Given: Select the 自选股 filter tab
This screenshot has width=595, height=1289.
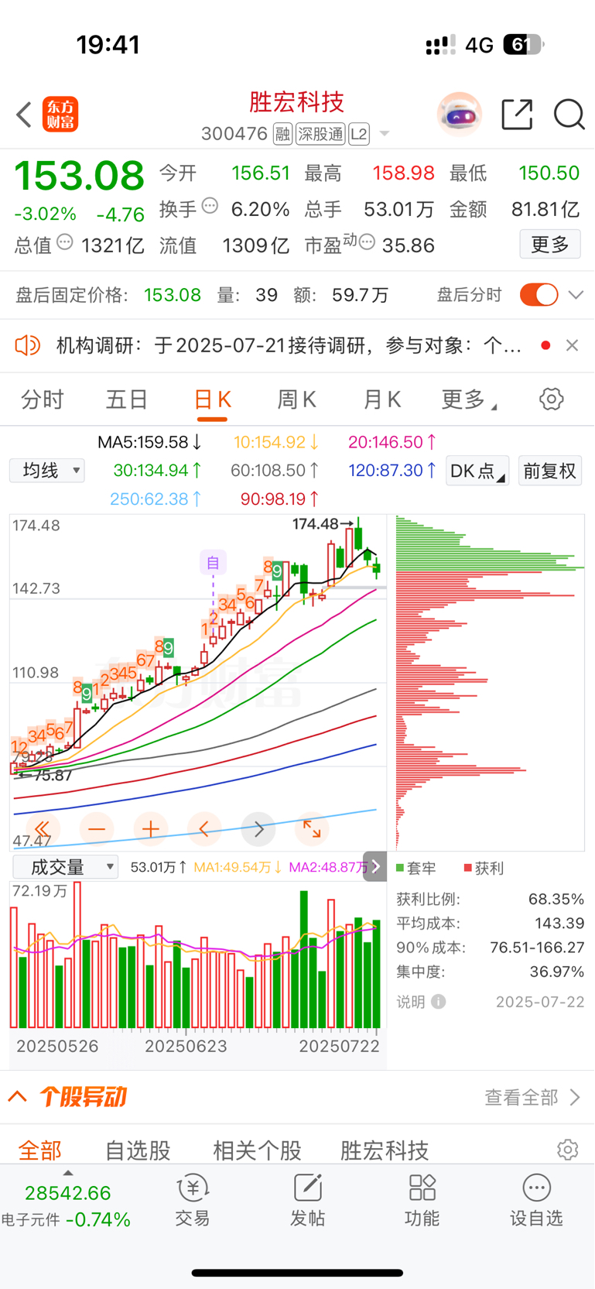Looking at the screenshot, I should pyautogui.click(x=138, y=1150).
